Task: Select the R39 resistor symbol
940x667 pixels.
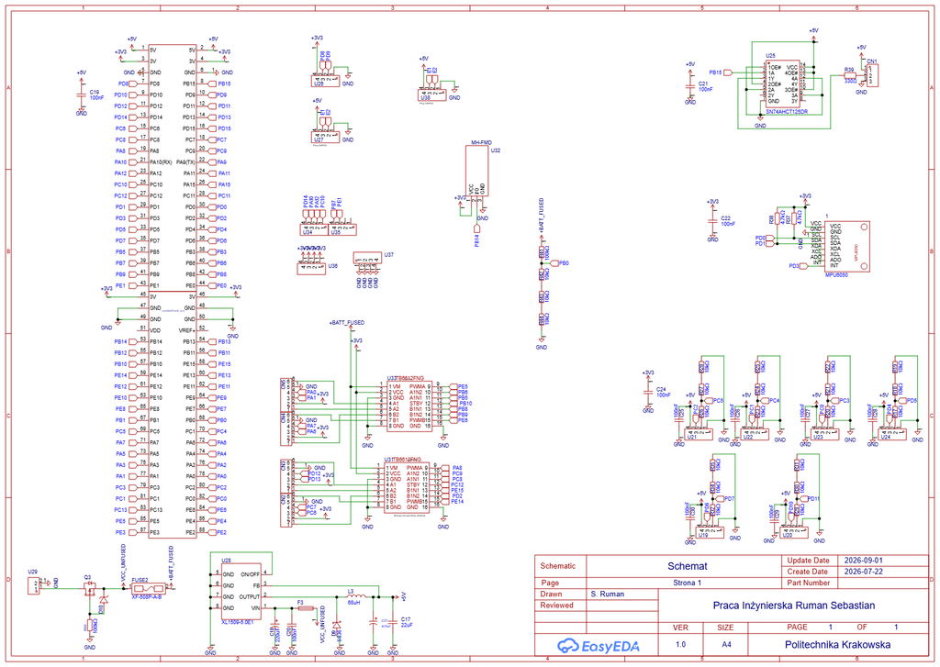Action: pos(849,75)
